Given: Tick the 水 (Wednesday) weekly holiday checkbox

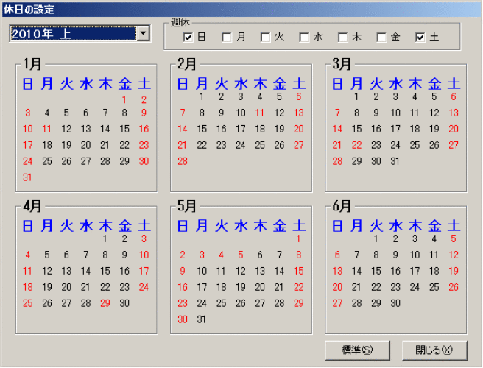Looking at the screenshot, I should tap(304, 37).
